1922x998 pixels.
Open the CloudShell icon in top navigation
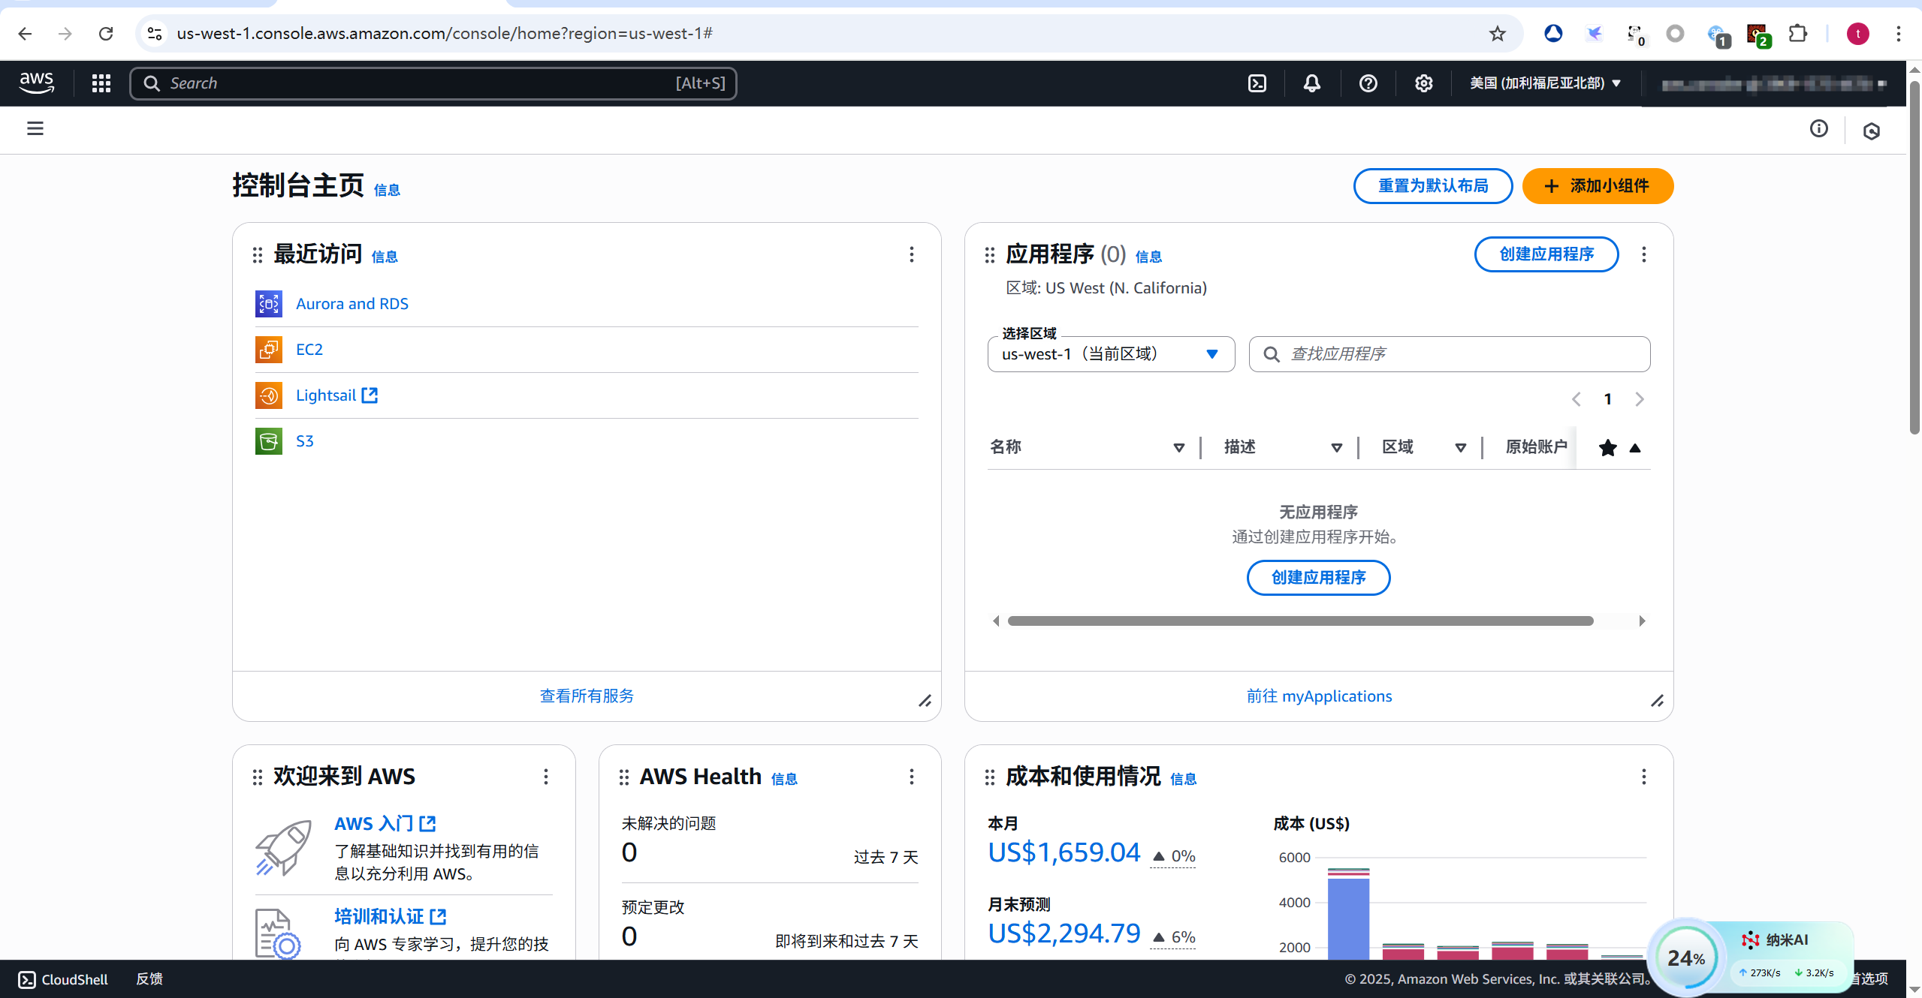pyautogui.click(x=1257, y=83)
